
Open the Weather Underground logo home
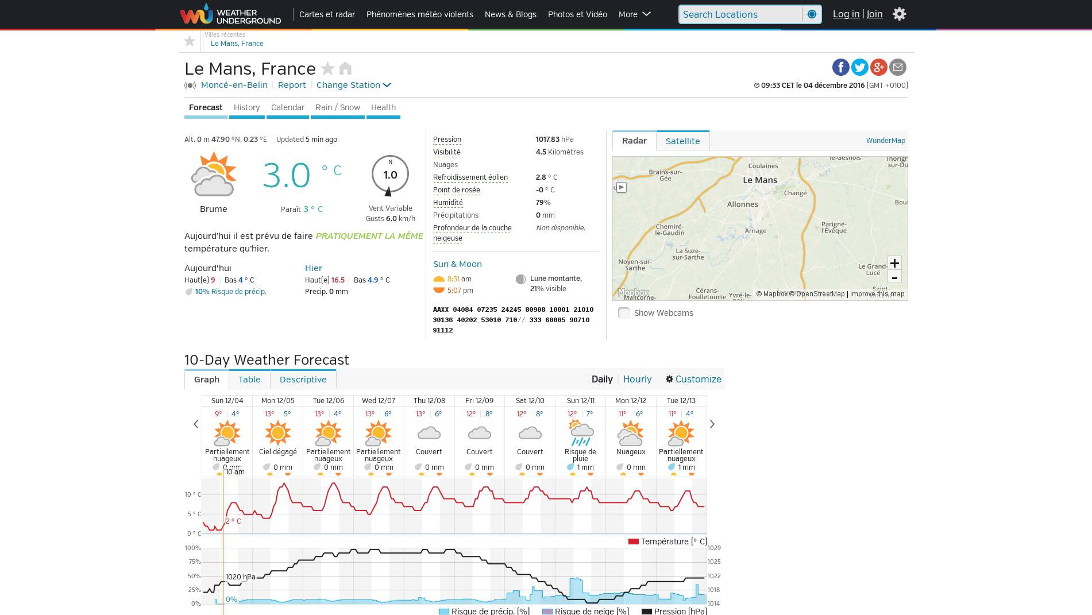click(230, 14)
